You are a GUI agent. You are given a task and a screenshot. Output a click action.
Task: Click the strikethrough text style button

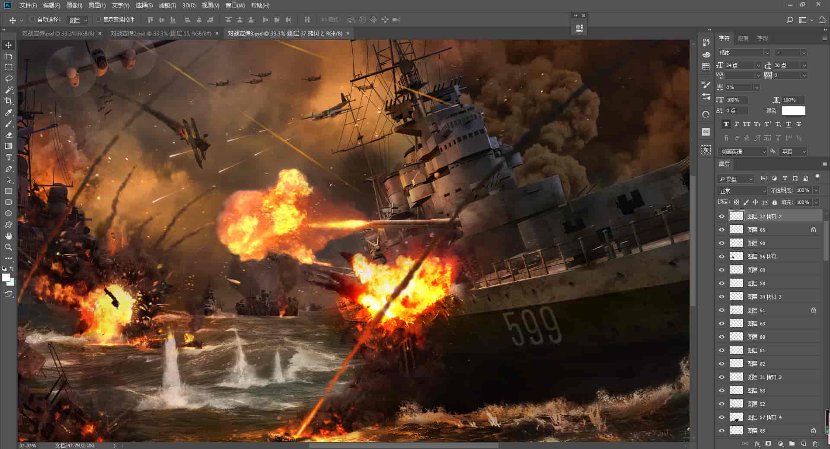click(799, 124)
